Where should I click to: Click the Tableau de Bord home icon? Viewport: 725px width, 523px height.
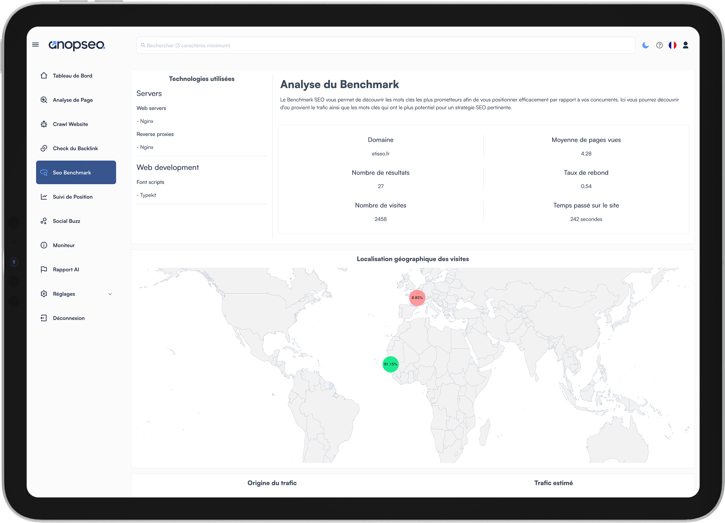[x=44, y=75]
